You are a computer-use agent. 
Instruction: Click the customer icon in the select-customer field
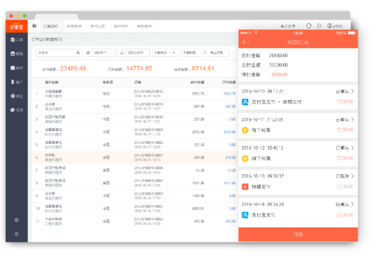tap(88, 53)
